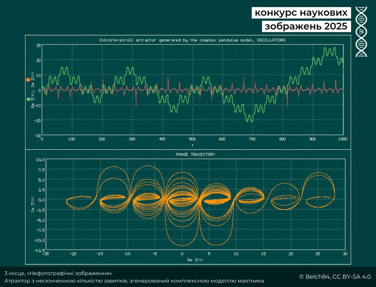Select the «конкурс наукових» title banner
Viewport: 376px width, 287px height.
[301, 12]
